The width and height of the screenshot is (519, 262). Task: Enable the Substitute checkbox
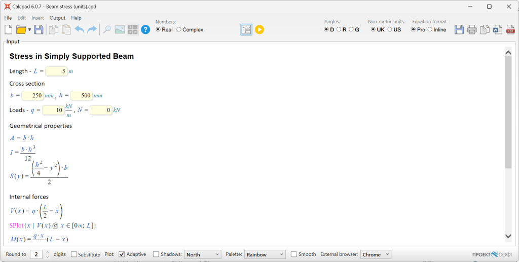click(75, 254)
